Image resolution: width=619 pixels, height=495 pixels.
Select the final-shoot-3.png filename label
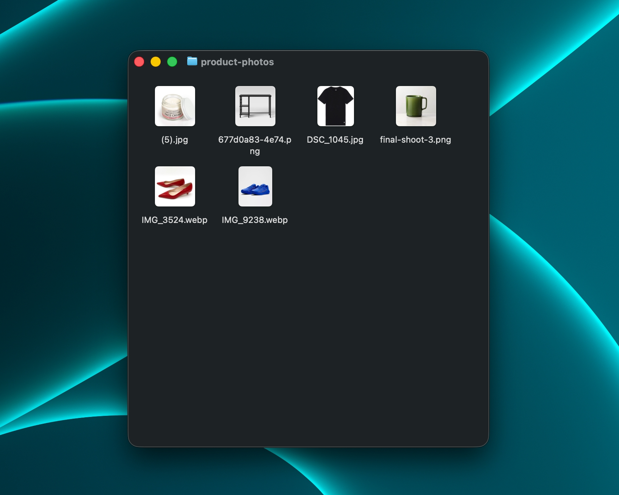coord(416,139)
